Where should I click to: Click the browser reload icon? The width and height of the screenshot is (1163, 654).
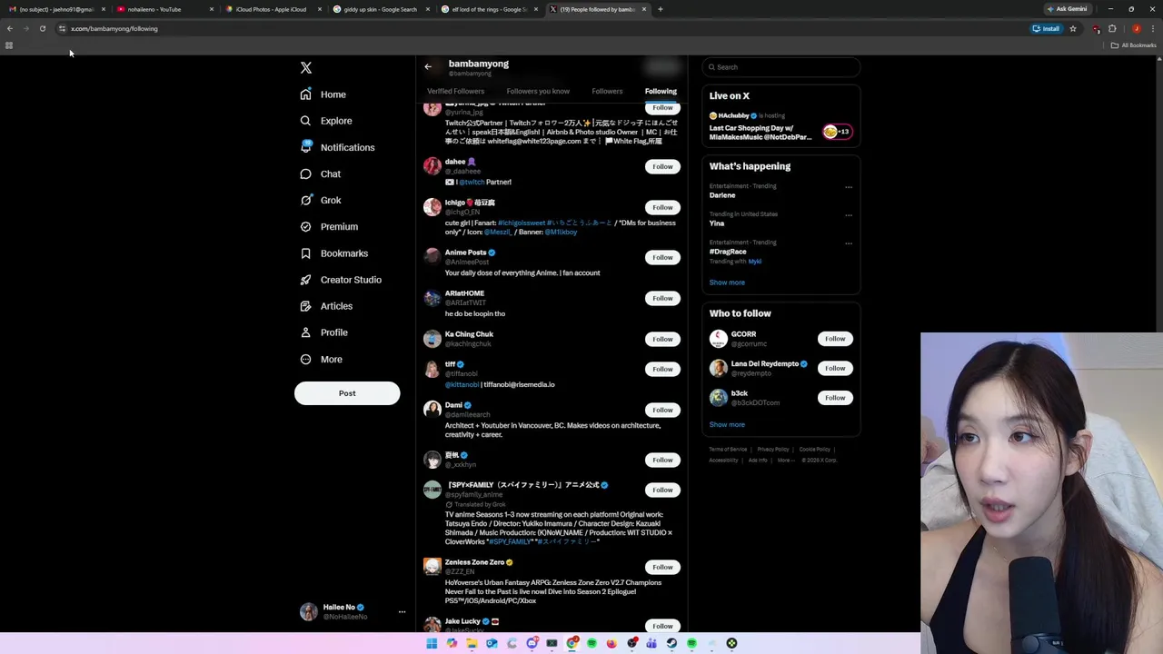(x=43, y=28)
